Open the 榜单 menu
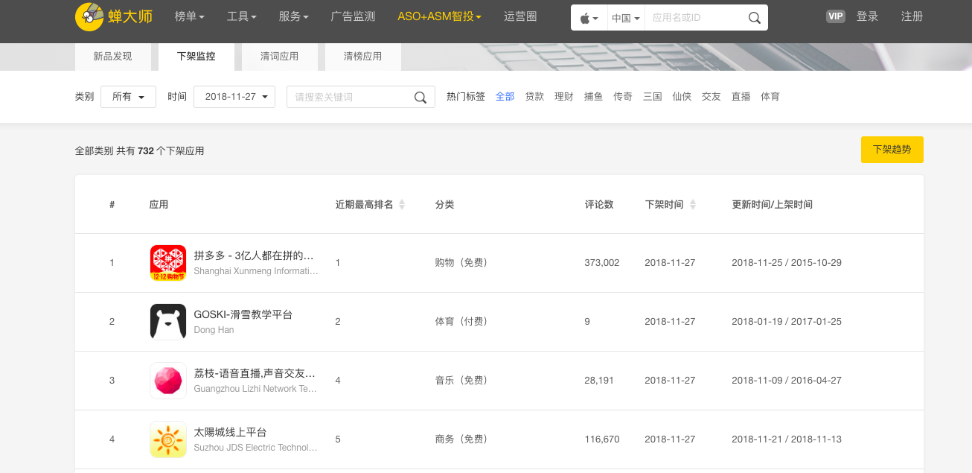Viewport: 972px width, 473px height. [189, 16]
